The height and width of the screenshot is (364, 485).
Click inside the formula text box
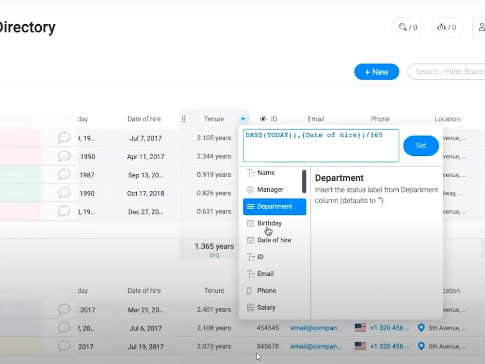point(321,146)
